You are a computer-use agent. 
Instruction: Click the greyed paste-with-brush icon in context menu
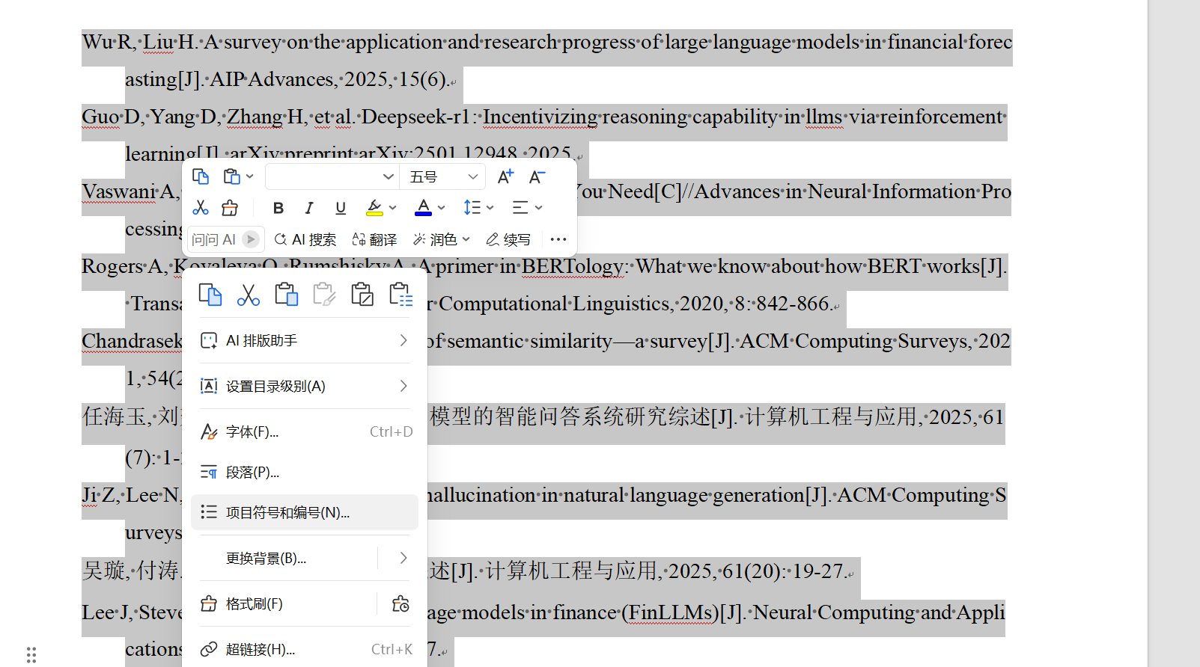(x=324, y=295)
